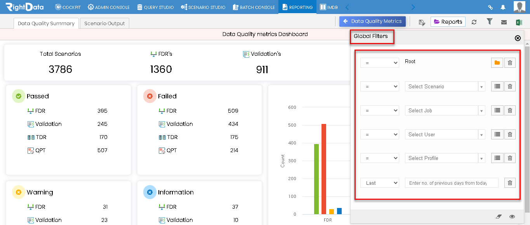Open Query Studio in the top menu
The height and width of the screenshot is (225, 530).
155,7
